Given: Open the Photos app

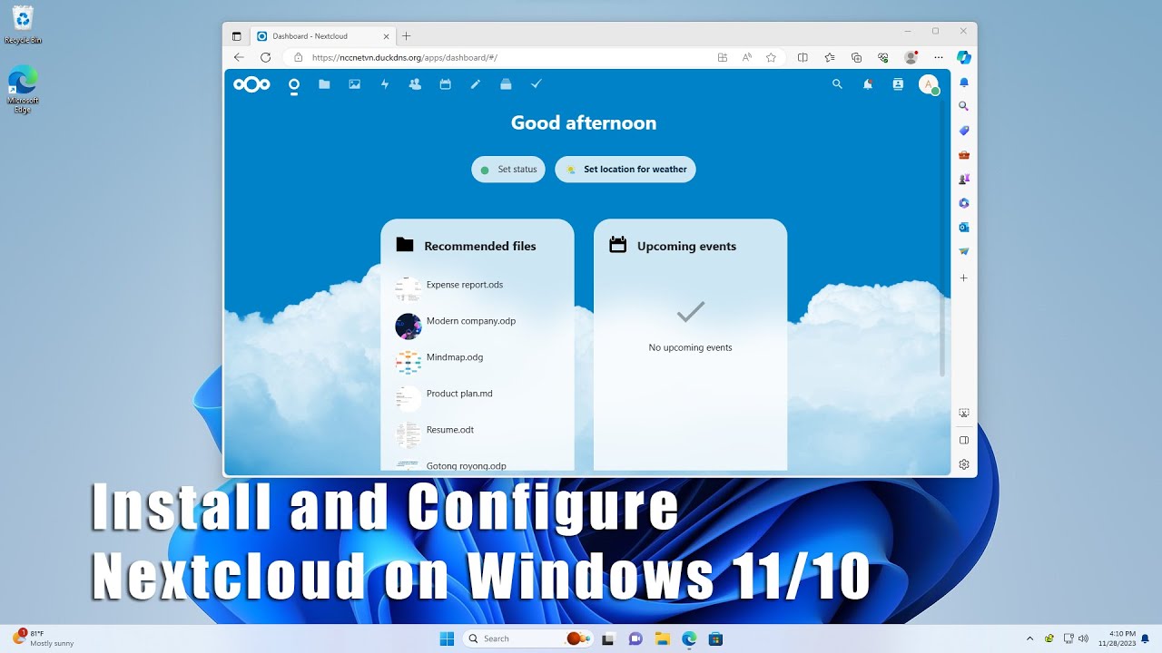Looking at the screenshot, I should 354,84.
